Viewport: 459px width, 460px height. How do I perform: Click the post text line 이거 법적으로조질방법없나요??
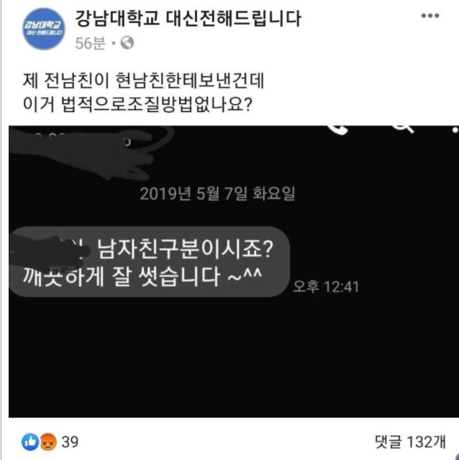coord(137,103)
